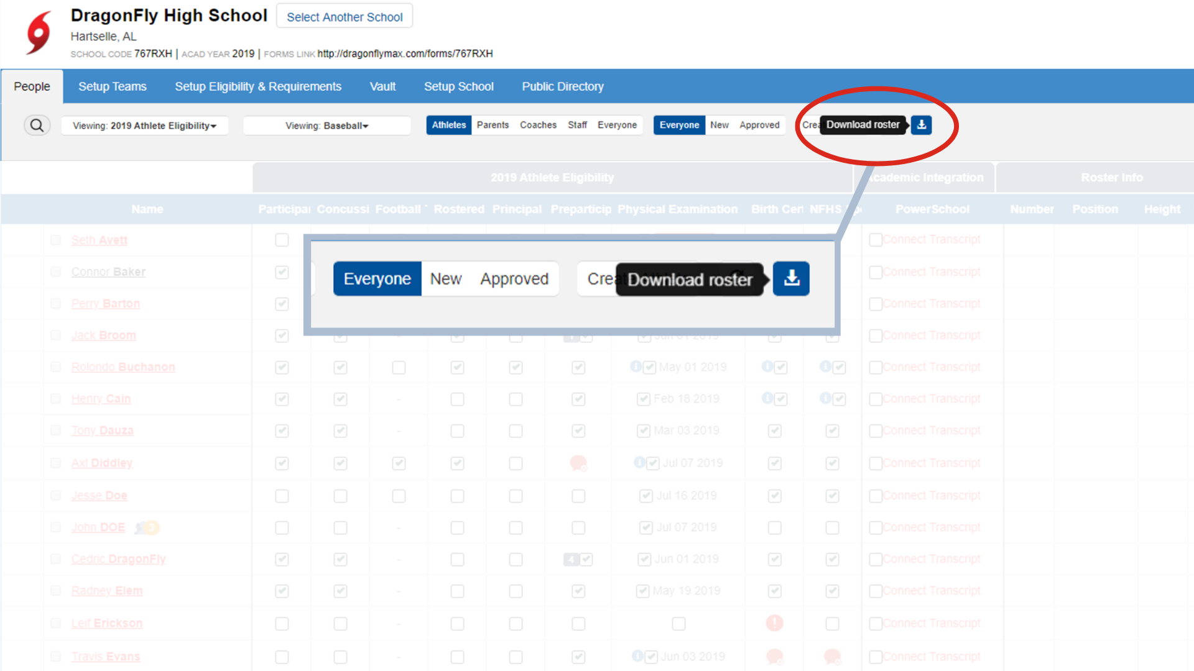Click the Select Another School button
The width and height of the screenshot is (1194, 671).
(345, 17)
